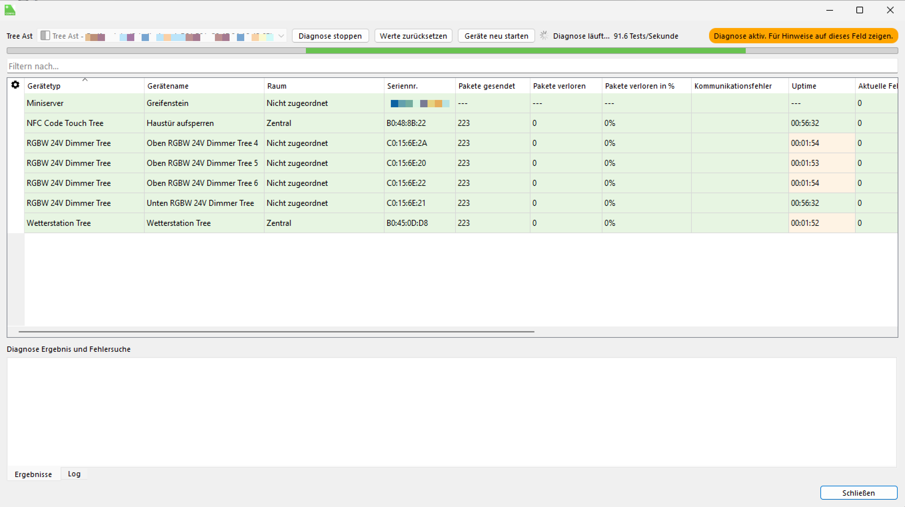Click the table's horizontal scrollbar

tap(276, 331)
